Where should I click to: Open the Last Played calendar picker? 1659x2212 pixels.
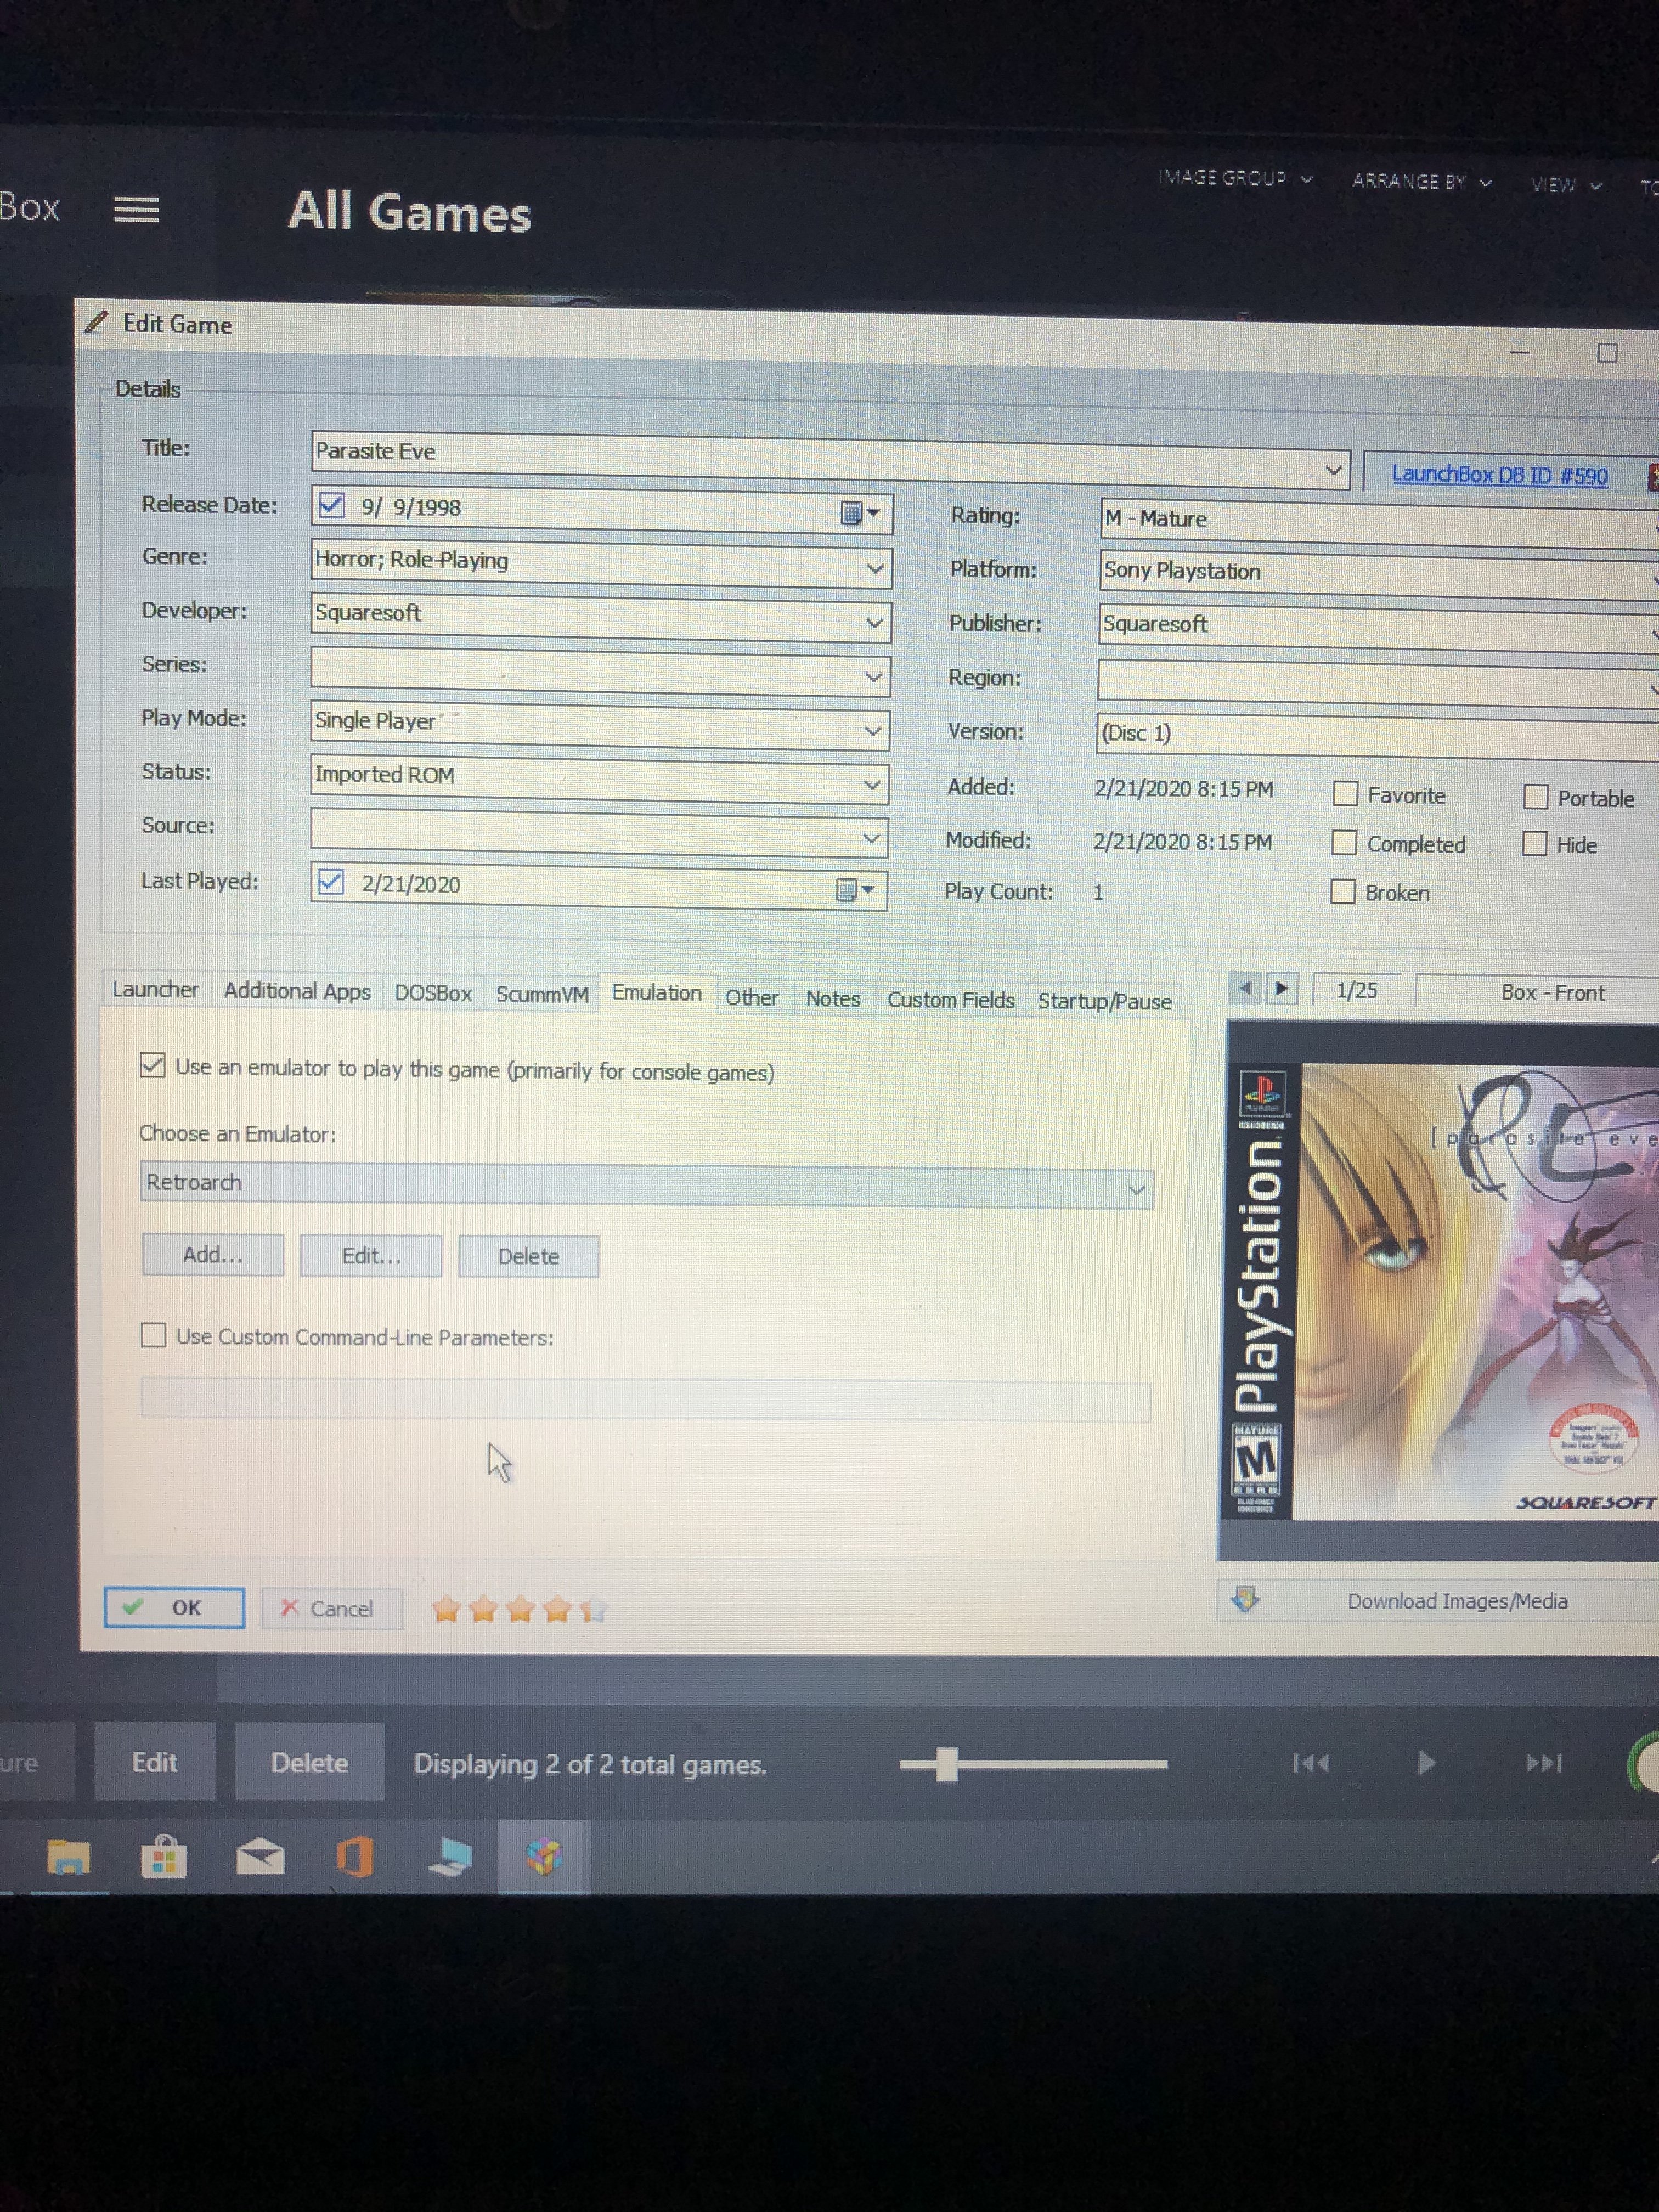(x=854, y=889)
